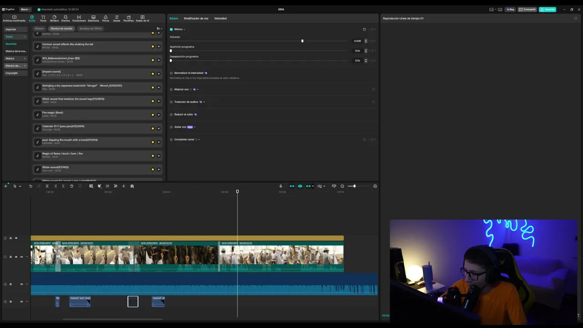Click the Volumen 0.0dB value field

[x=358, y=41]
